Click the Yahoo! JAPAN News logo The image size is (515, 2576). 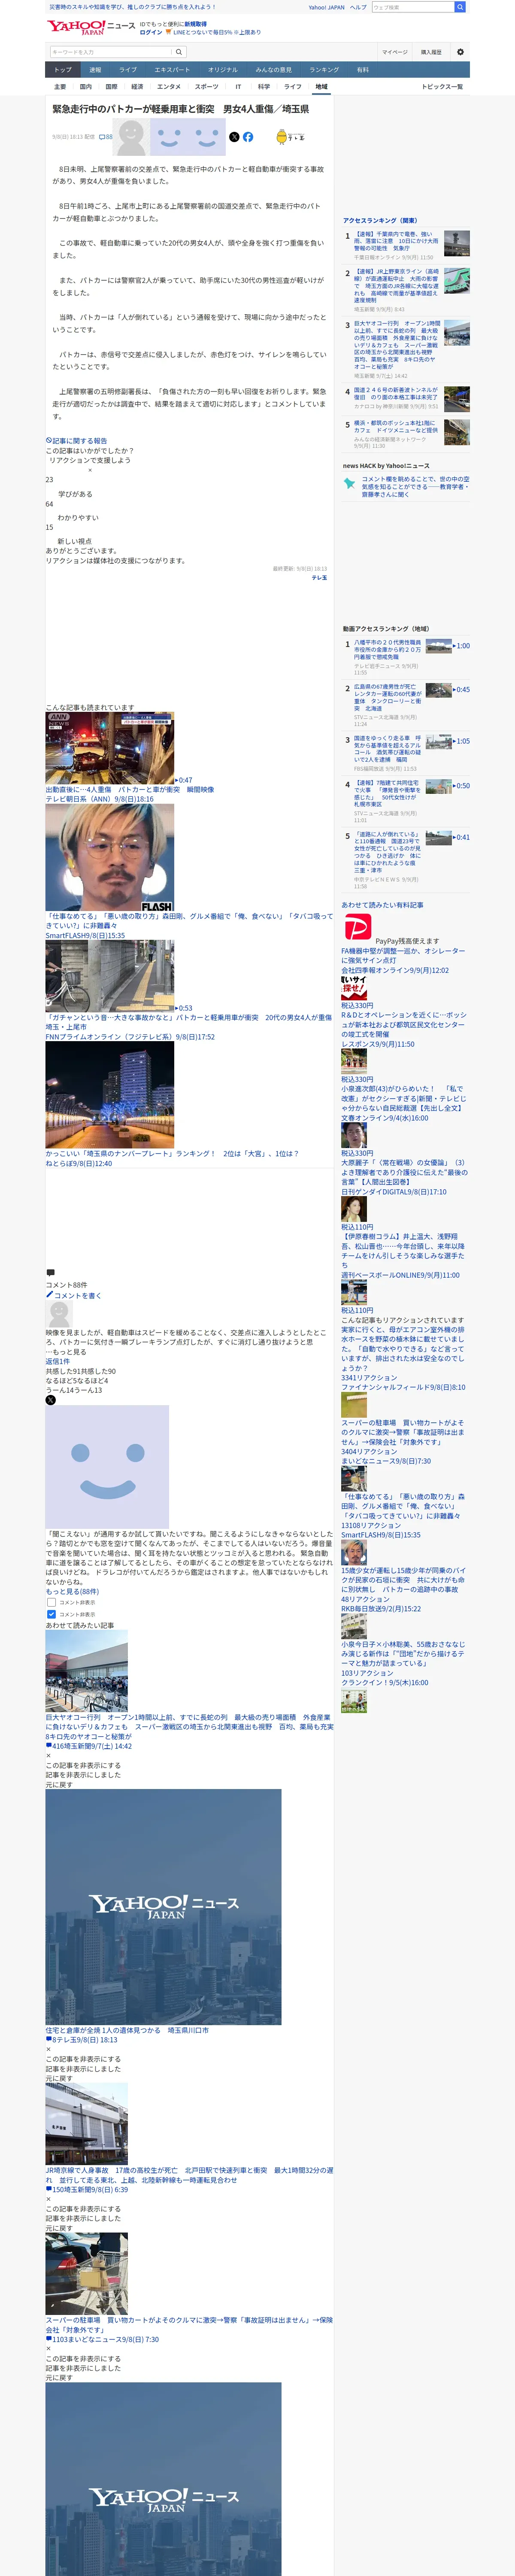[91, 27]
